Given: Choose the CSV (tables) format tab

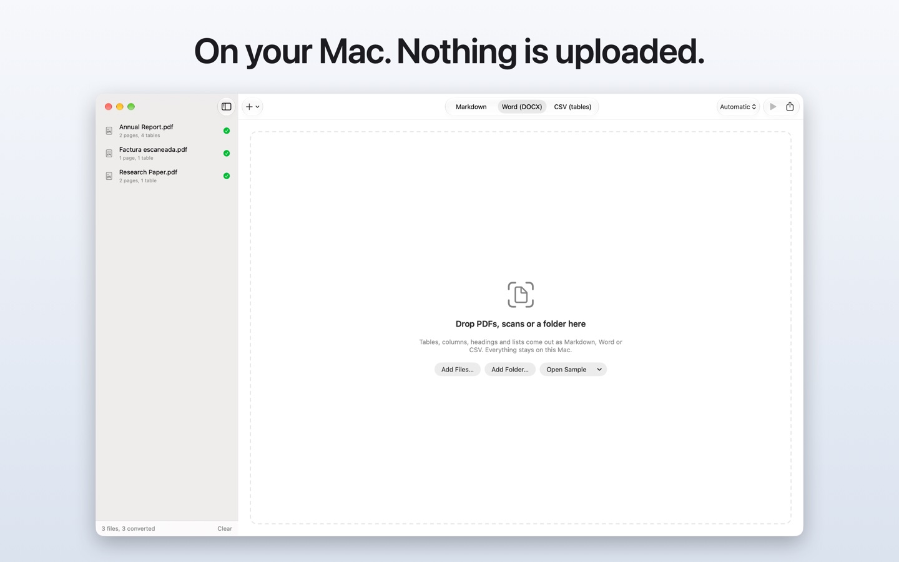Looking at the screenshot, I should [572, 107].
